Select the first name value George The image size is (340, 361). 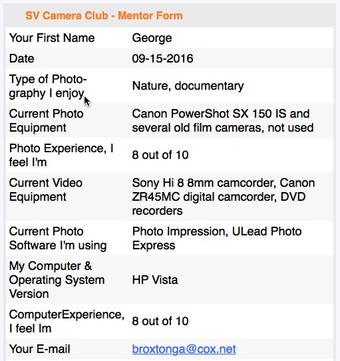click(x=152, y=38)
